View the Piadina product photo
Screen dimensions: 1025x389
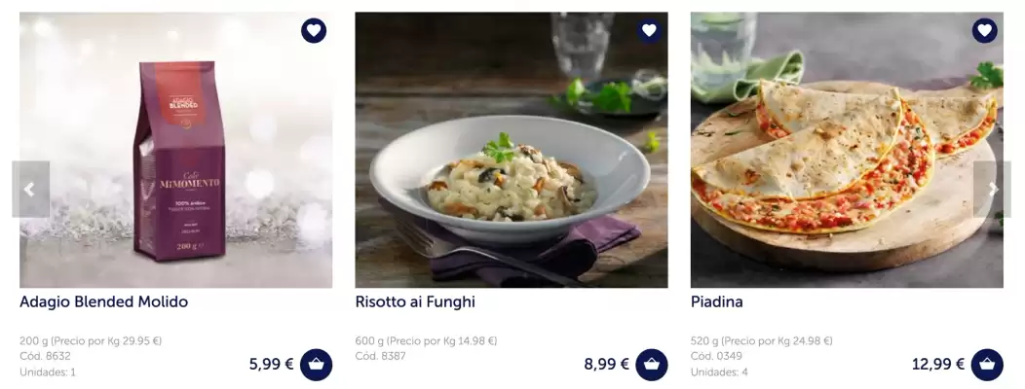point(847,150)
